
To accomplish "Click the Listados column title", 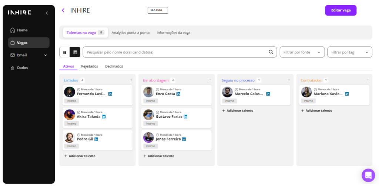I will tap(71, 80).
